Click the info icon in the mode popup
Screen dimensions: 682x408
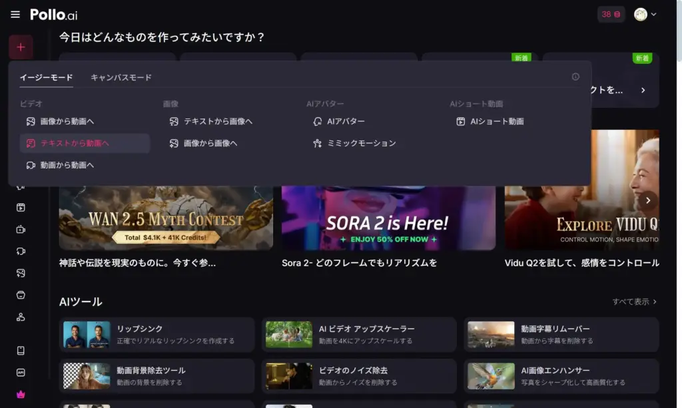575,77
